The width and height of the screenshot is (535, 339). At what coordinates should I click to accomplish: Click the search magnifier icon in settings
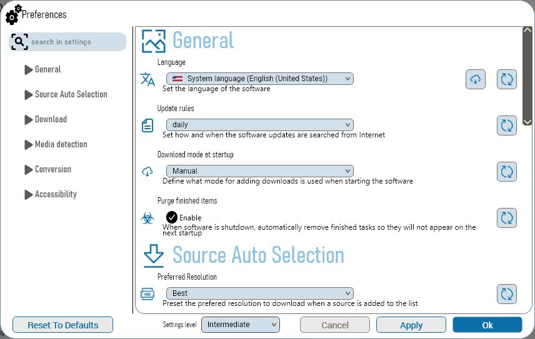click(x=19, y=42)
